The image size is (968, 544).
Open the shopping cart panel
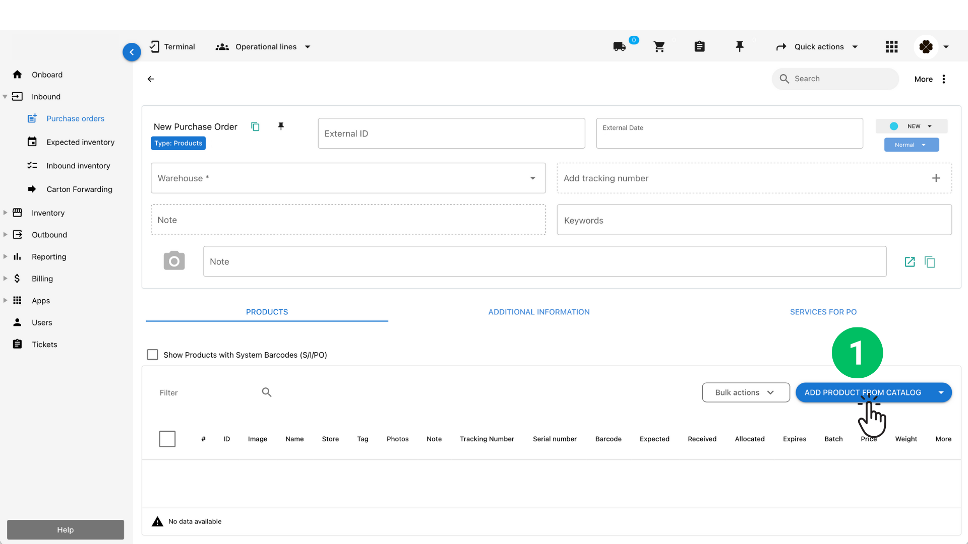(x=659, y=46)
